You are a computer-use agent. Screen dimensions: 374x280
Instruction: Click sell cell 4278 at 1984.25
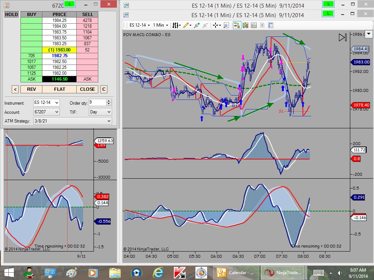click(x=87, y=20)
